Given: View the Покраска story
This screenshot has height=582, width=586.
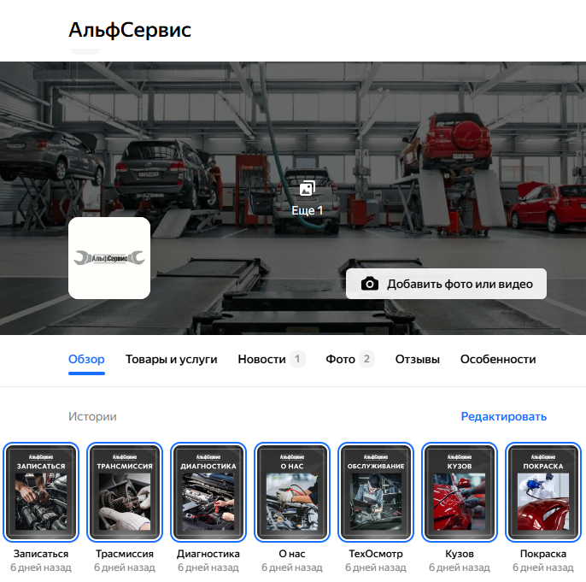Looking at the screenshot, I should click(543, 492).
